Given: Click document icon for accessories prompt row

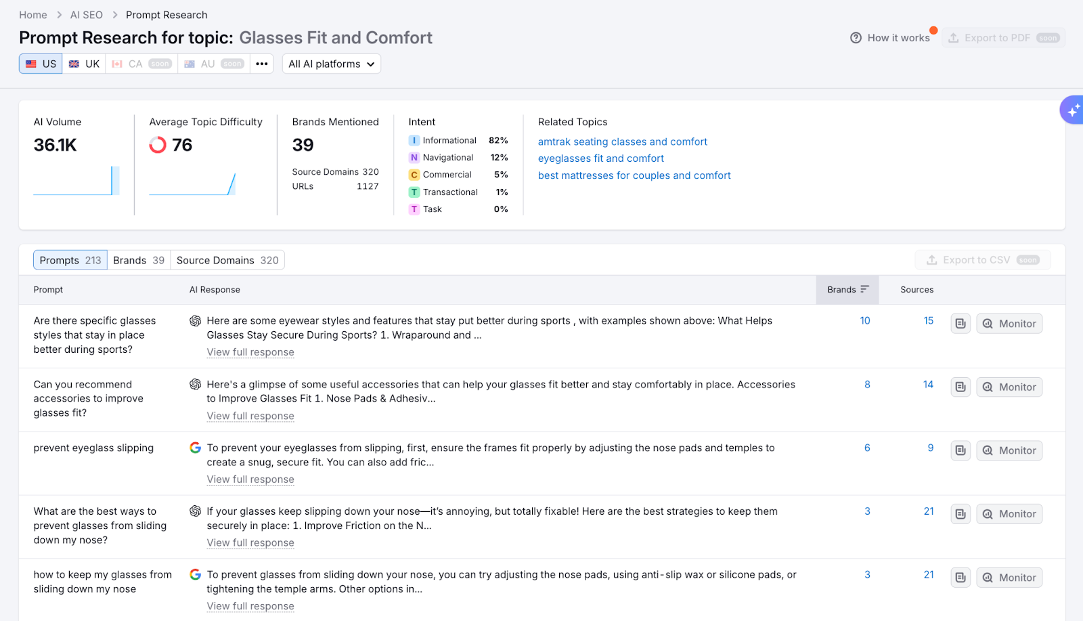Looking at the screenshot, I should 960,387.
